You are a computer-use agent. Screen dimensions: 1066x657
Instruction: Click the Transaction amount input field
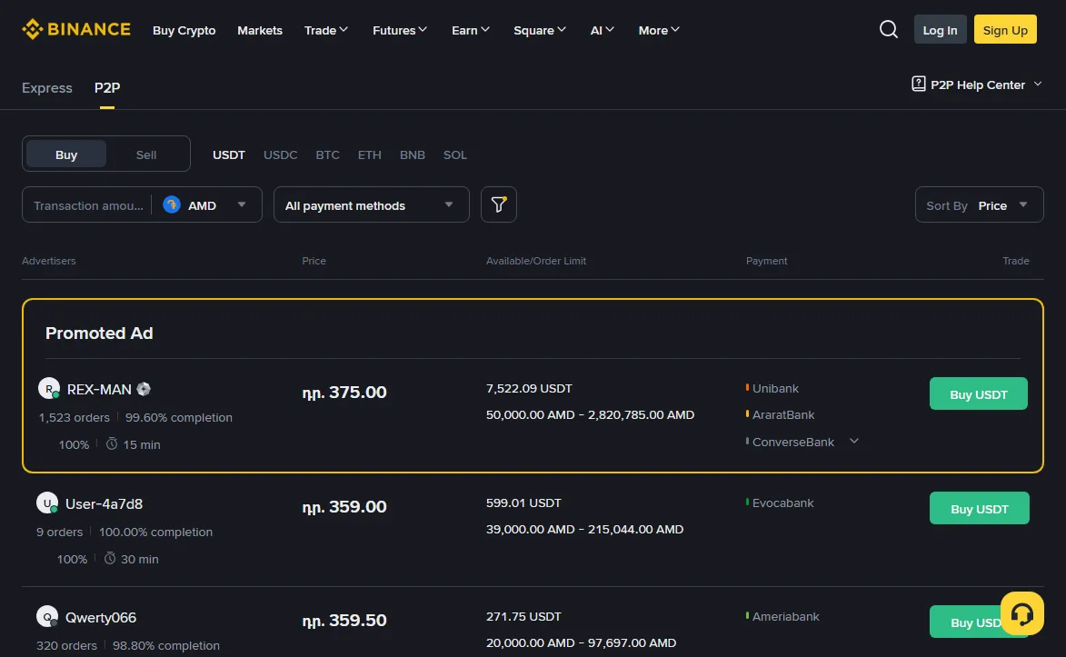pyautogui.click(x=88, y=204)
